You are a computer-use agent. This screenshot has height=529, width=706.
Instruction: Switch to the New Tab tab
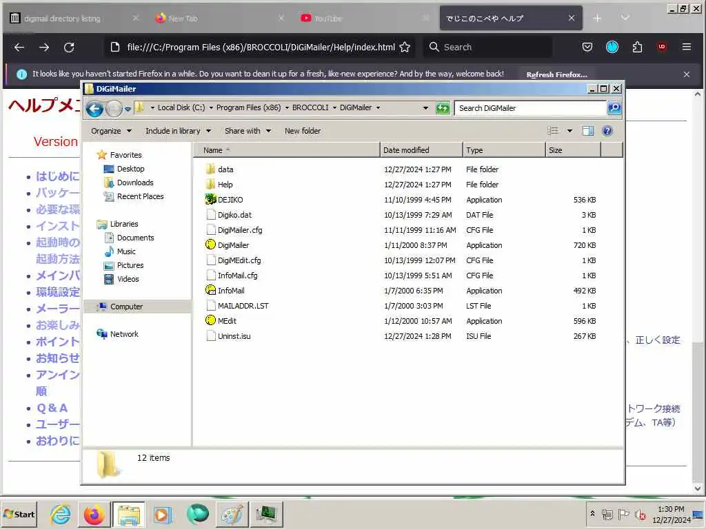[x=220, y=18]
